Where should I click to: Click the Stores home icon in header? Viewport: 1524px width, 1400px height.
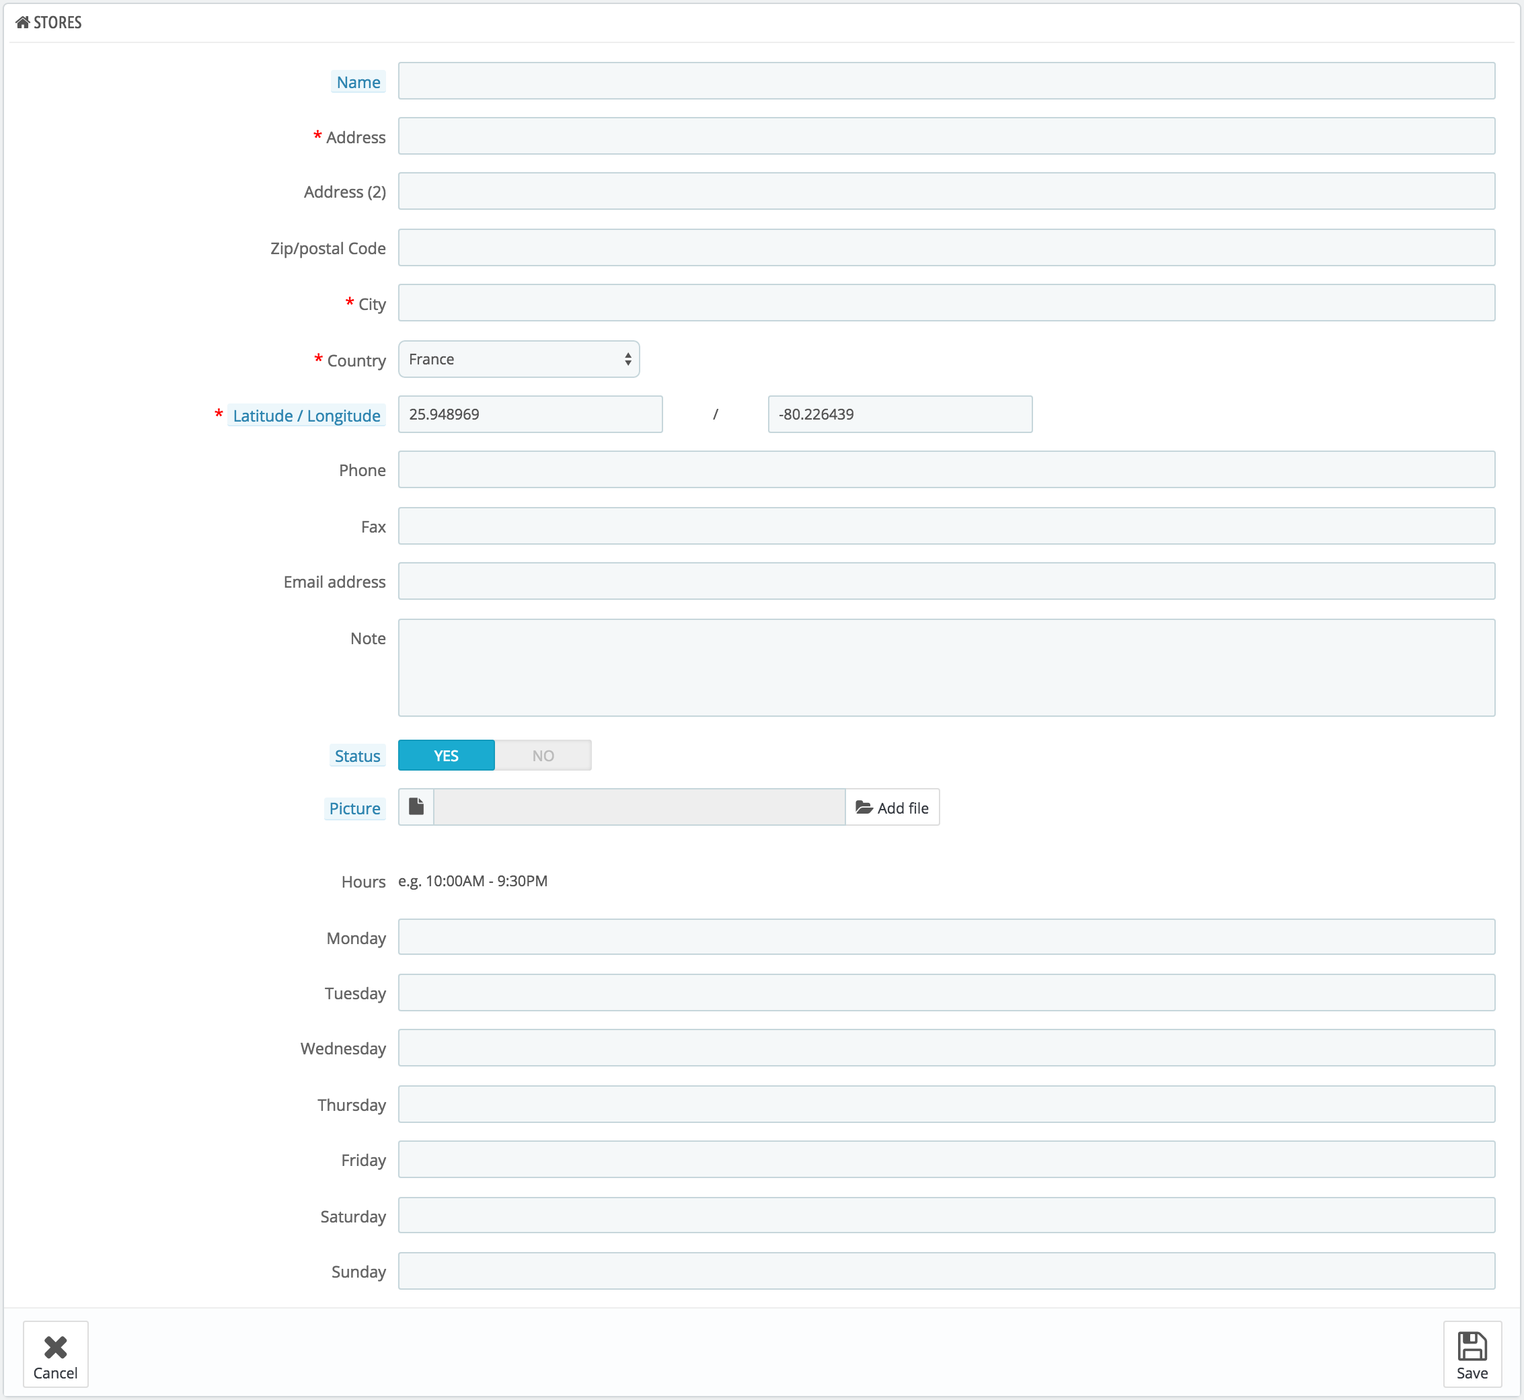click(22, 22)
